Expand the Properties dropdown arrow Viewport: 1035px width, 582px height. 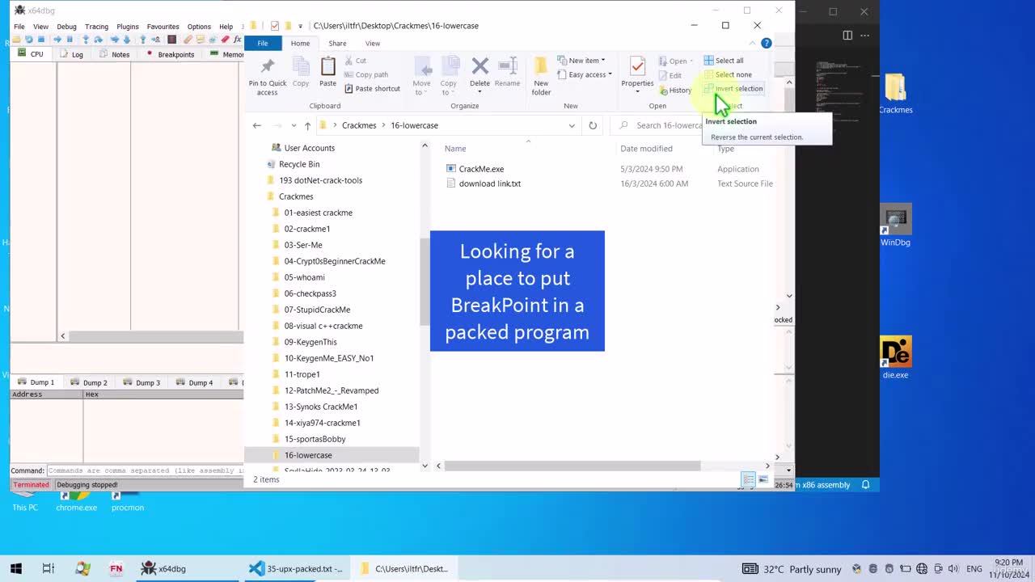tap(637, 91)
